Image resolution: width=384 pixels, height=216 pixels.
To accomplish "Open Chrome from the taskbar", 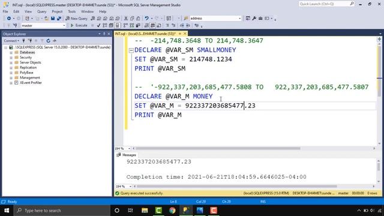I will tap(172, 211).
